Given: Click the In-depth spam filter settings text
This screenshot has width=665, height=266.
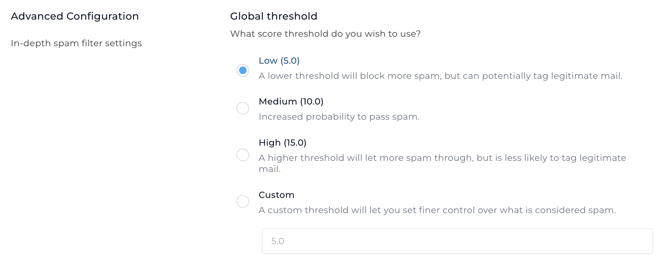Looking at the screenshot, I should pyautogui.click(x=76, y=43).
